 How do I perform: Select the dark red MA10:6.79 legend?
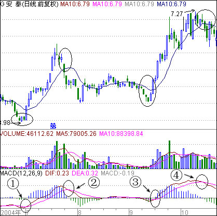click(x=75, y=4)
